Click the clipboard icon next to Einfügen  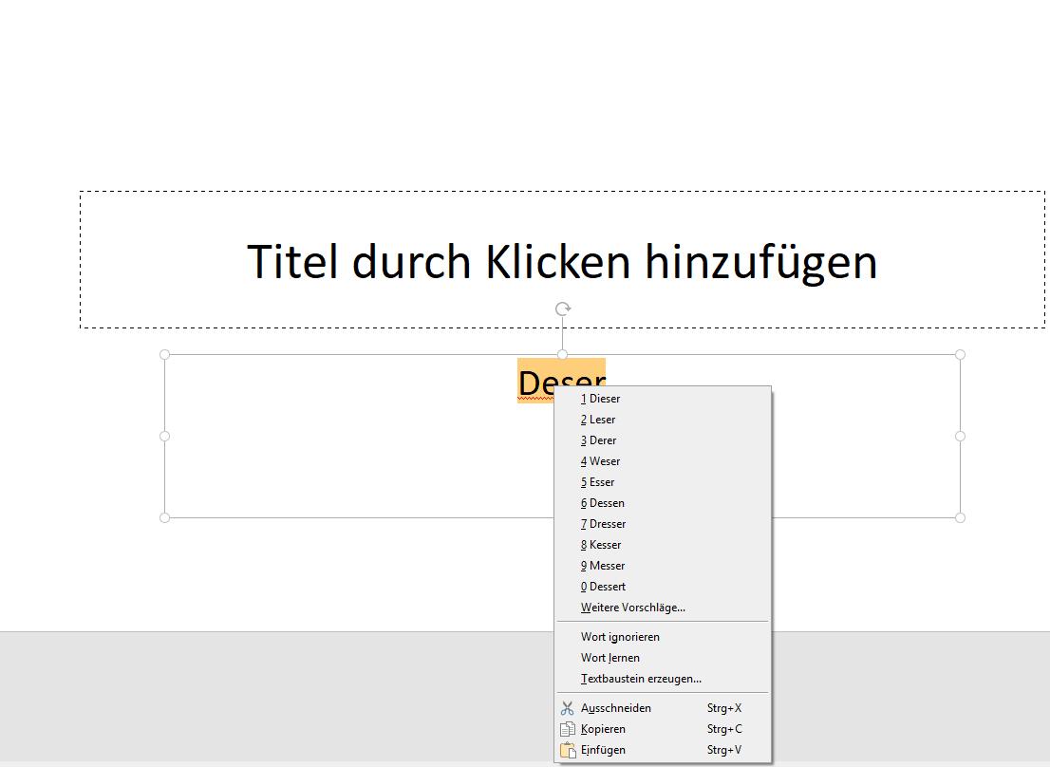[566, 749]
